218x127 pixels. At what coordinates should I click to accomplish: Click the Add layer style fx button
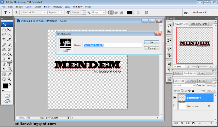(182, 123)
